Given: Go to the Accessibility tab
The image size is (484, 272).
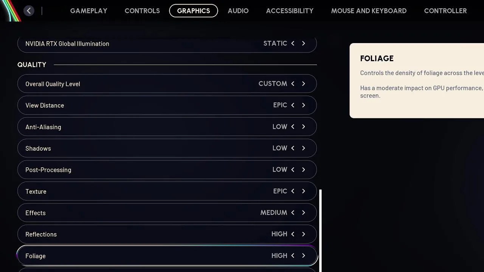Looking at the screenshot, I should pos(290,11).
